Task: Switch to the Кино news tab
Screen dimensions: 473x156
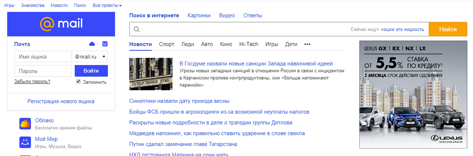Action: click(226, 44)
